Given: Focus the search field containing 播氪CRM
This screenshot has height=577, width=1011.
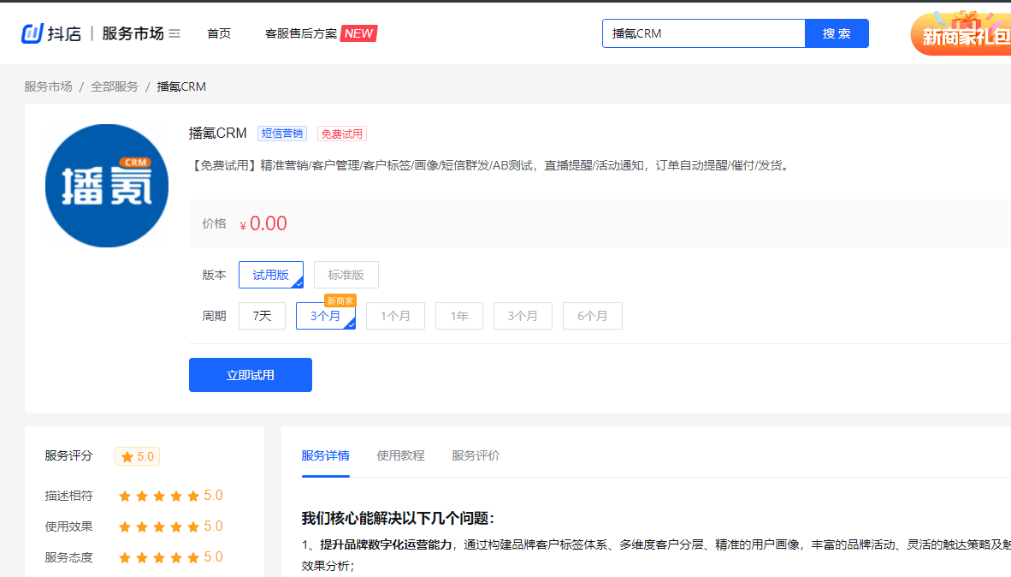Looking at the screenshot, I should point(703,33).
